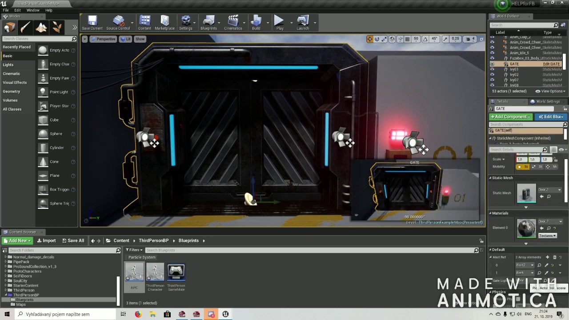Viewport: 569px width, 320px height.
Task: Toggle grid snapping in the viewport
Action: pos(407,39)
